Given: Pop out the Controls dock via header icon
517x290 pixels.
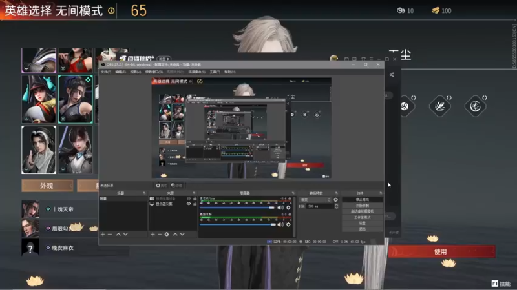Looking at the screenshot, I should click(381, 193).
